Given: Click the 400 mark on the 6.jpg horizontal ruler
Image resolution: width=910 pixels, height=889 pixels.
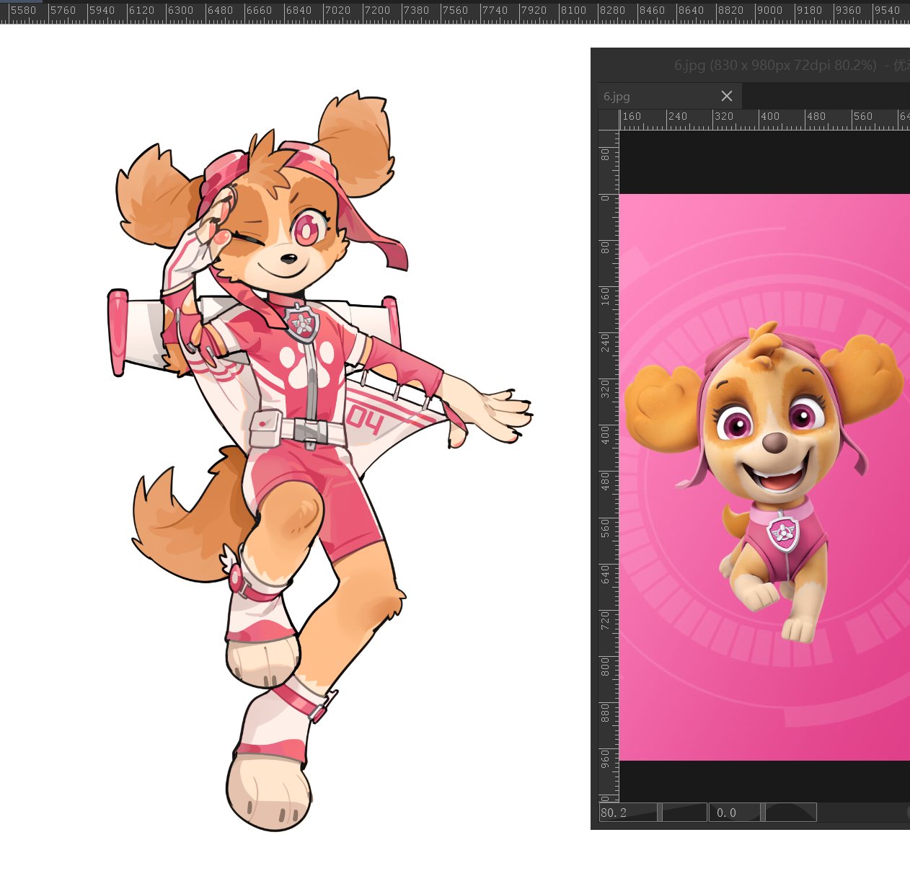Looking at the screenshot, I should 770,117.
